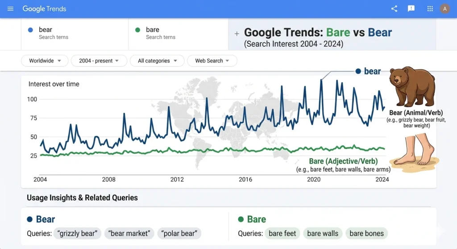
Task: Click the Bear section heading dot
Action: [x=30, y=219]
